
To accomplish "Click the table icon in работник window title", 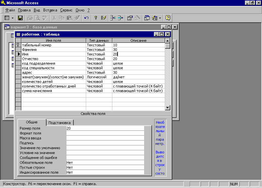I will (18, 34).
